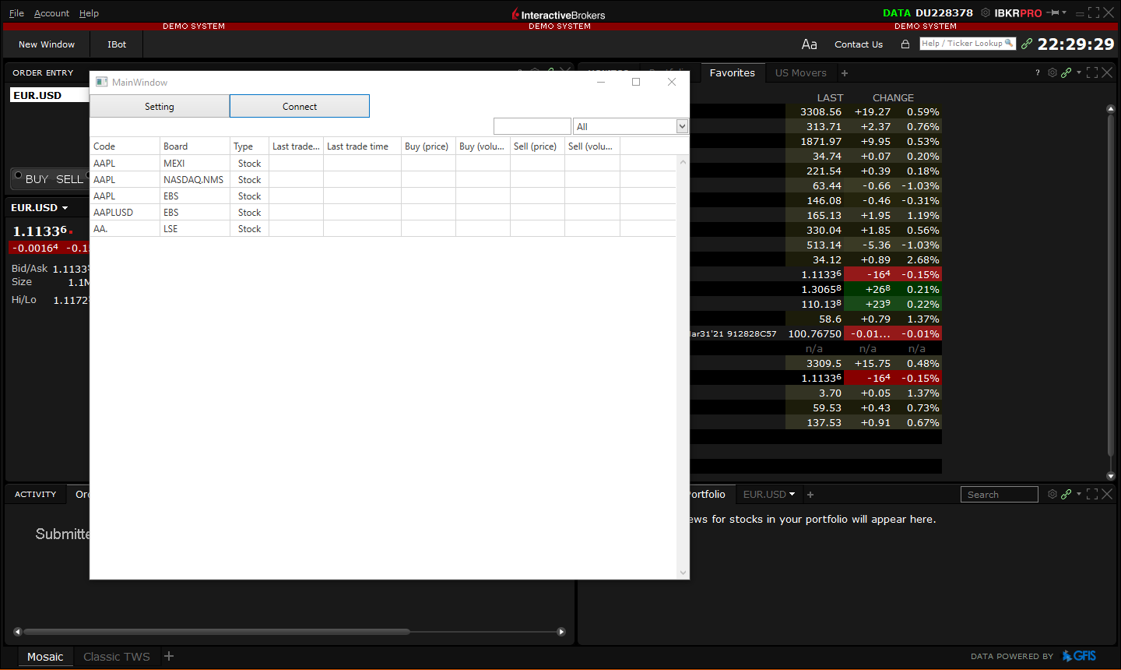The width and height of the screenshot is (1121, 670).
Task: Select the AAPL MEXI row
Action: (382, 163)
